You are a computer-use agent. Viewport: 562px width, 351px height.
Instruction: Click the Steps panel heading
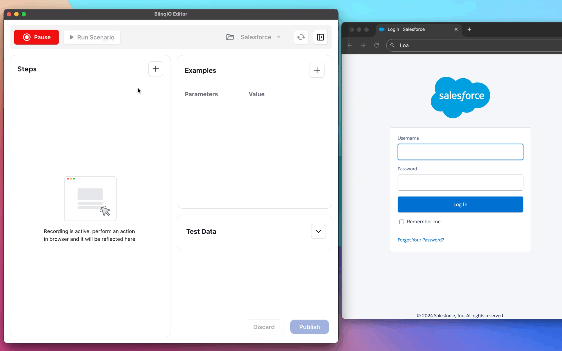tap(27, 69)
